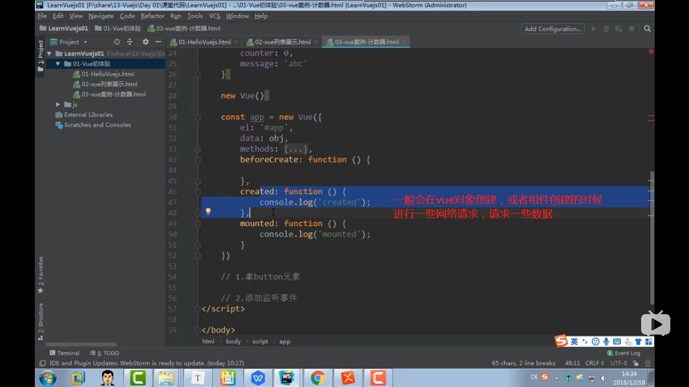Screen dimensions: 689x387
Task: Open the CRLF line separator dropdown
Action: [x=595, y=363]
